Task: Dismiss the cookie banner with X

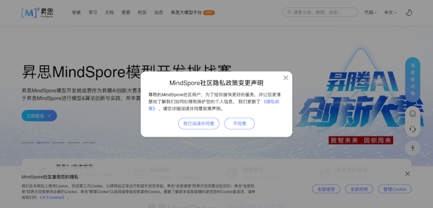Action: tap(408, 174)
